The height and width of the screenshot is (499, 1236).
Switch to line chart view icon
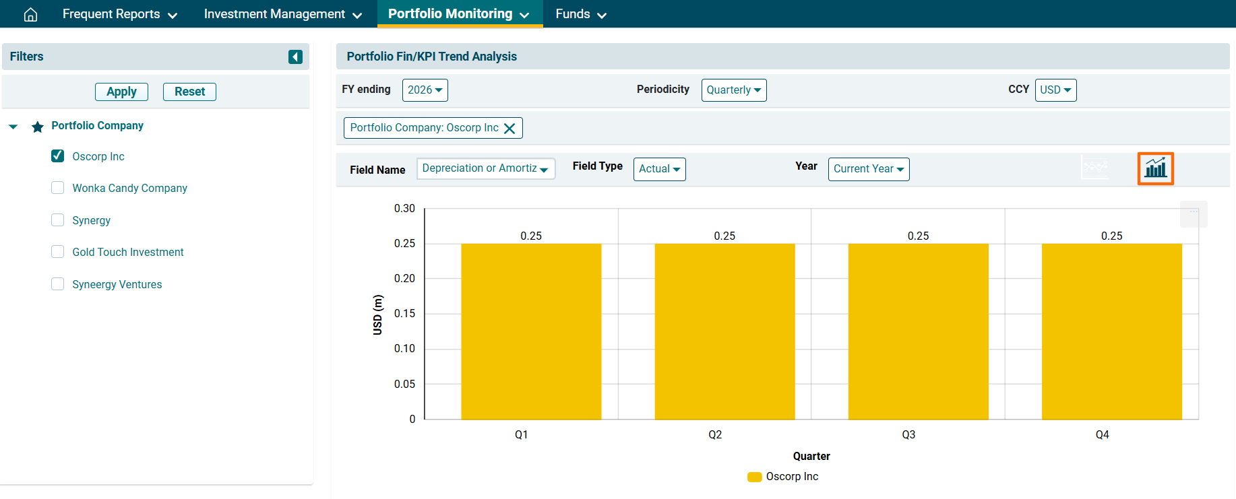tap(1095, 167)
